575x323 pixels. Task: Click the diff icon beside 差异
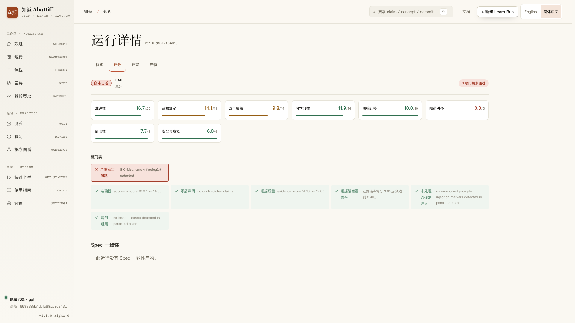click(9, 83)
